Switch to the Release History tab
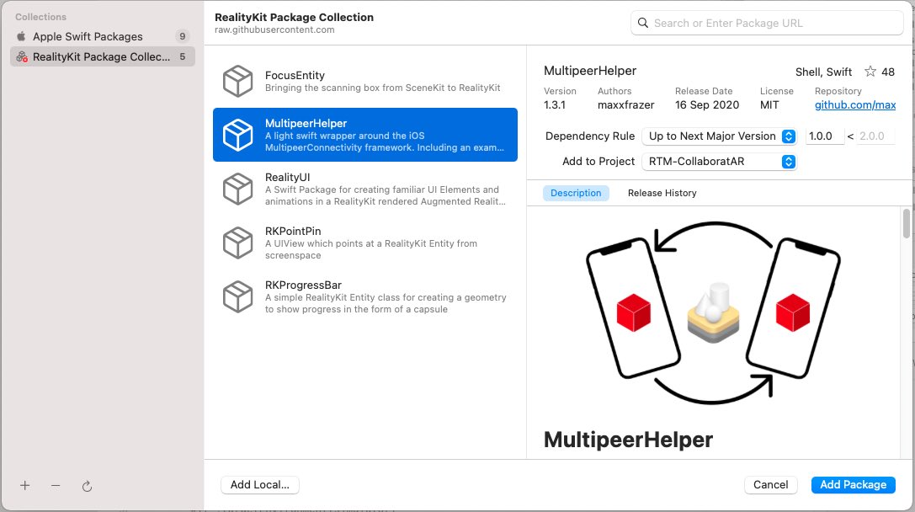 pyautogui.click(x=662, y=193)
